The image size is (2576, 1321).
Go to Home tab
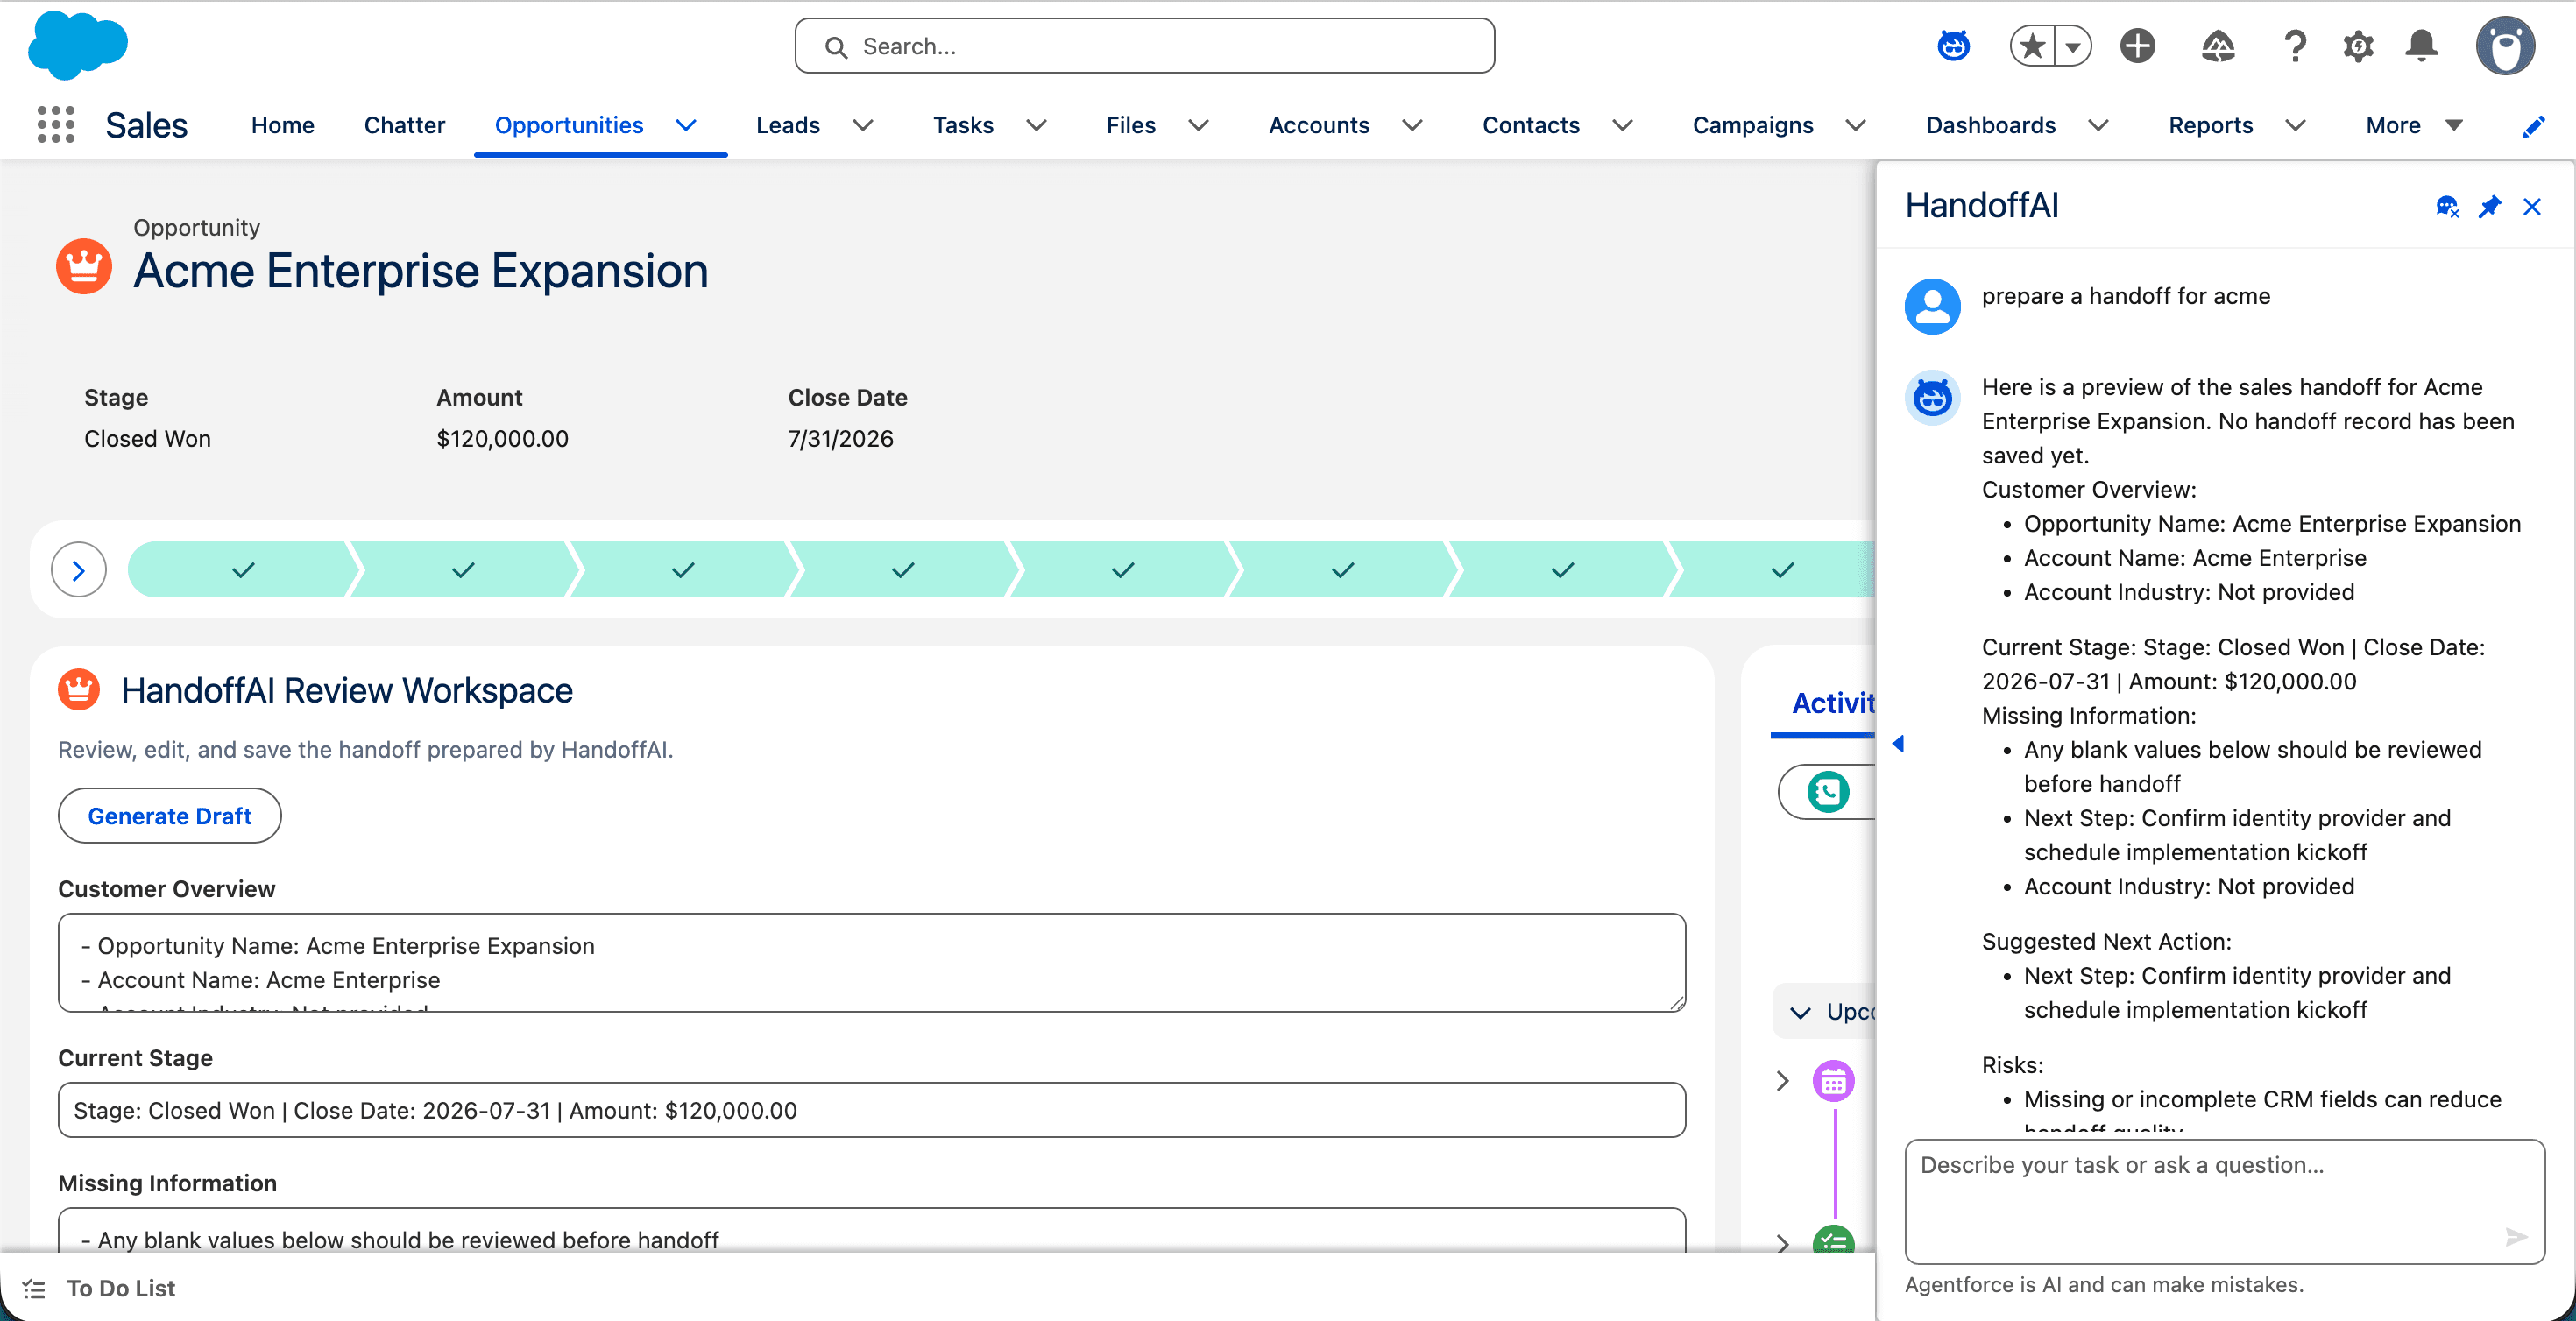283,125
